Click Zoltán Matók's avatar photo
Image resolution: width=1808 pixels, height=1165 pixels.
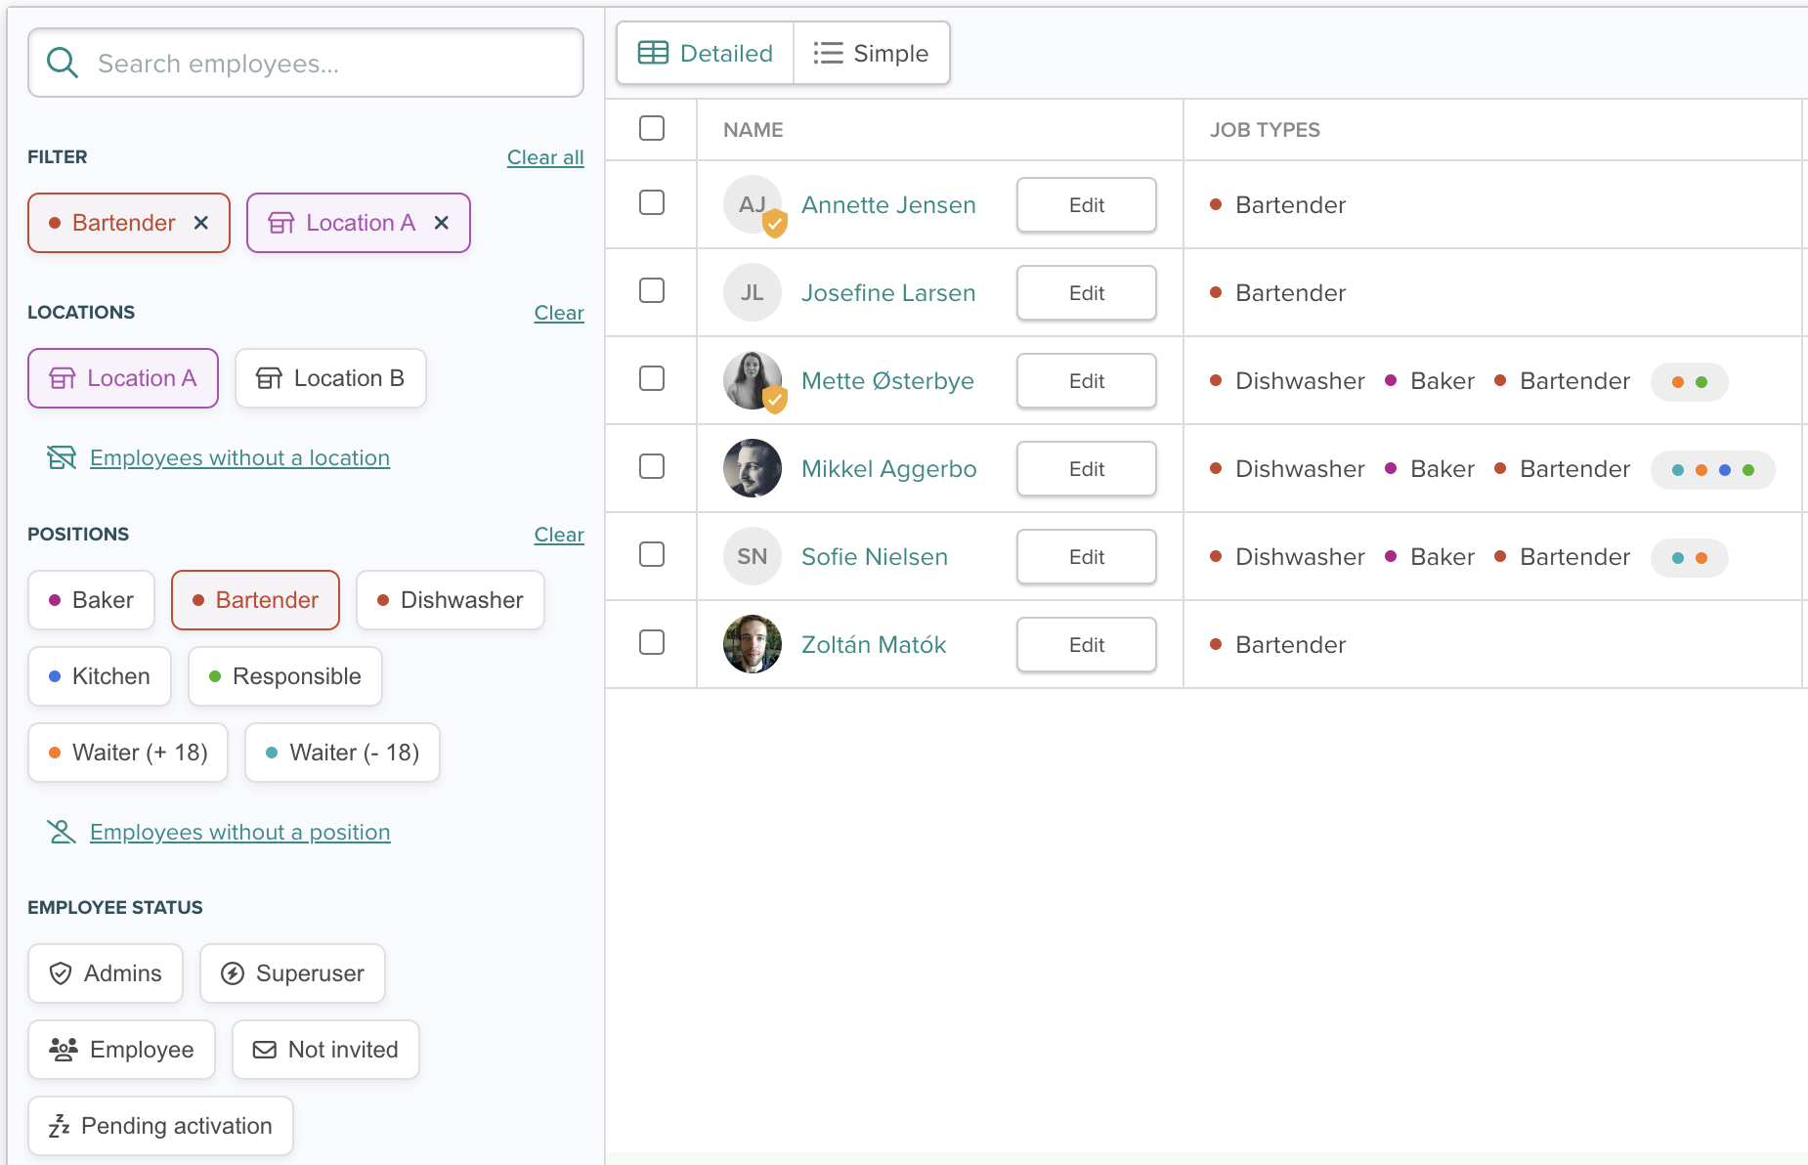(752, 644)
